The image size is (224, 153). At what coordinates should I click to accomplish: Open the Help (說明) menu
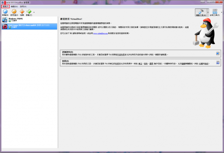click(x=24, y=6)
